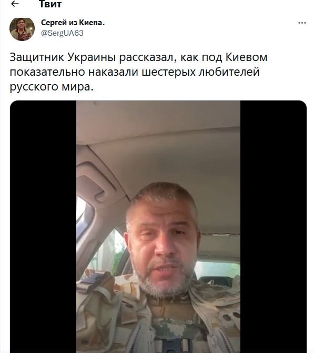Click the word "Защитник" in the tweet
Image resolution: width=314 pixels, height=353 pixels.
(x=37, y=57)
